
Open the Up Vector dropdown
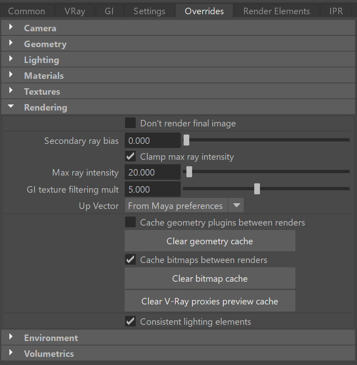(x=184, y=205)
